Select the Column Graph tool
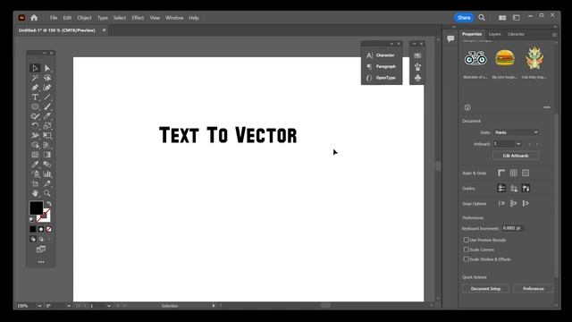 [x=47, y=174]
